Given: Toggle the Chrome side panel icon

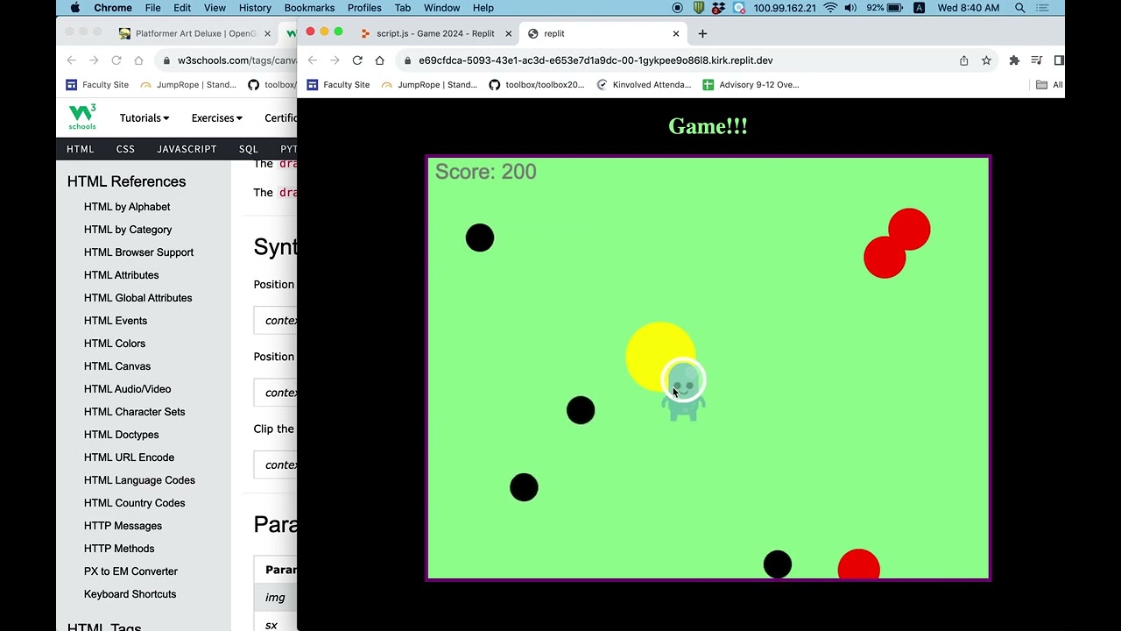Looking at the screenshot, I should click(1058, 60).
